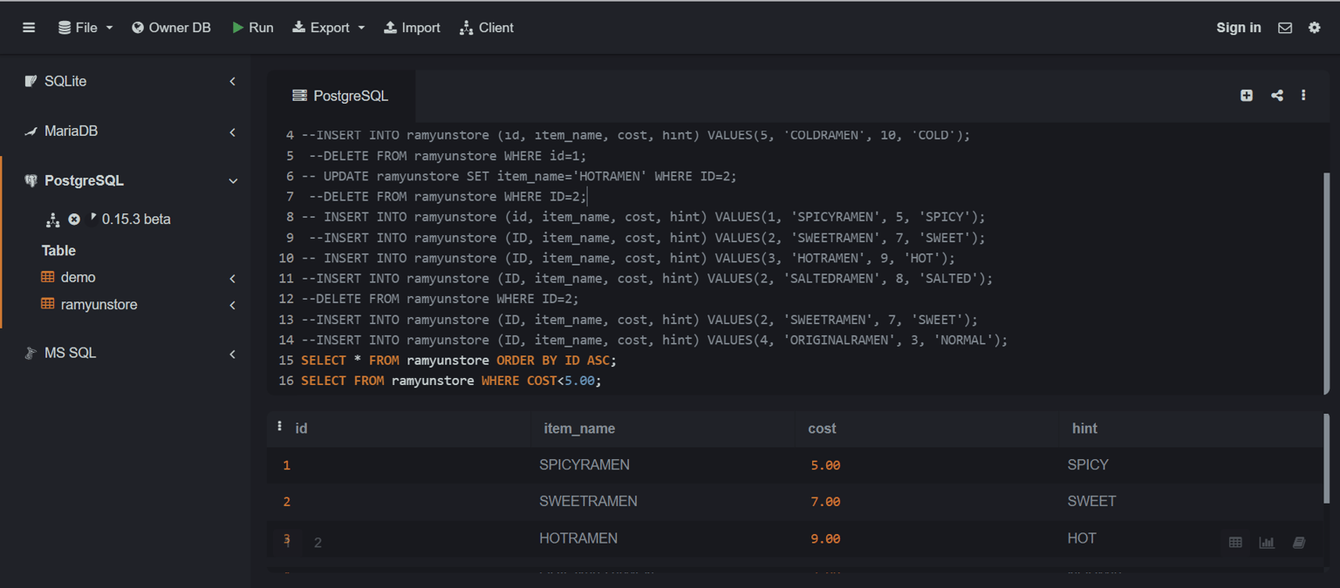Click the HOT hint cell
This screenshot has width=1340, height=588.
click(x=1082, y=538)
